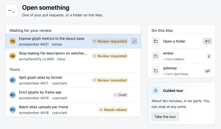Click the return key icon on the #421 row
The width and height of the screenshot is (221, 129).
(134, 41)
